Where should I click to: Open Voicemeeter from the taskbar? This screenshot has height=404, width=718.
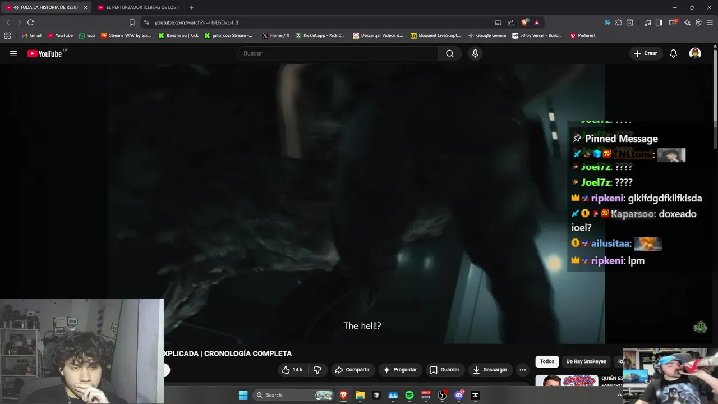[x=426, y=395]
